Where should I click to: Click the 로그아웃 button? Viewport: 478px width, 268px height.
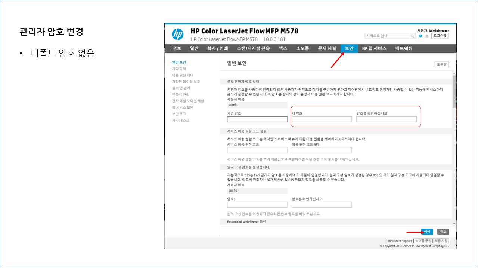tap(440, 36)
